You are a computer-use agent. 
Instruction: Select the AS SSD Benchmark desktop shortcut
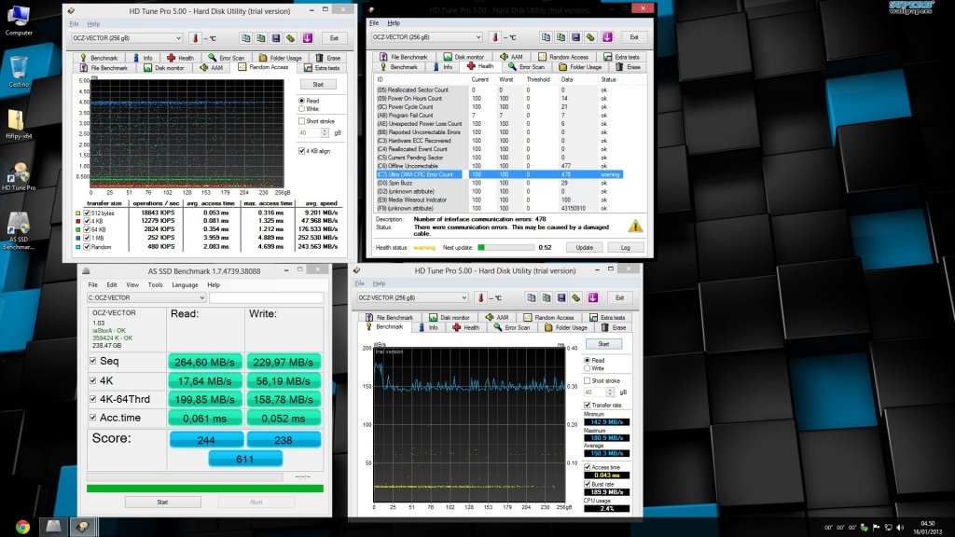(x=19, y=231)
